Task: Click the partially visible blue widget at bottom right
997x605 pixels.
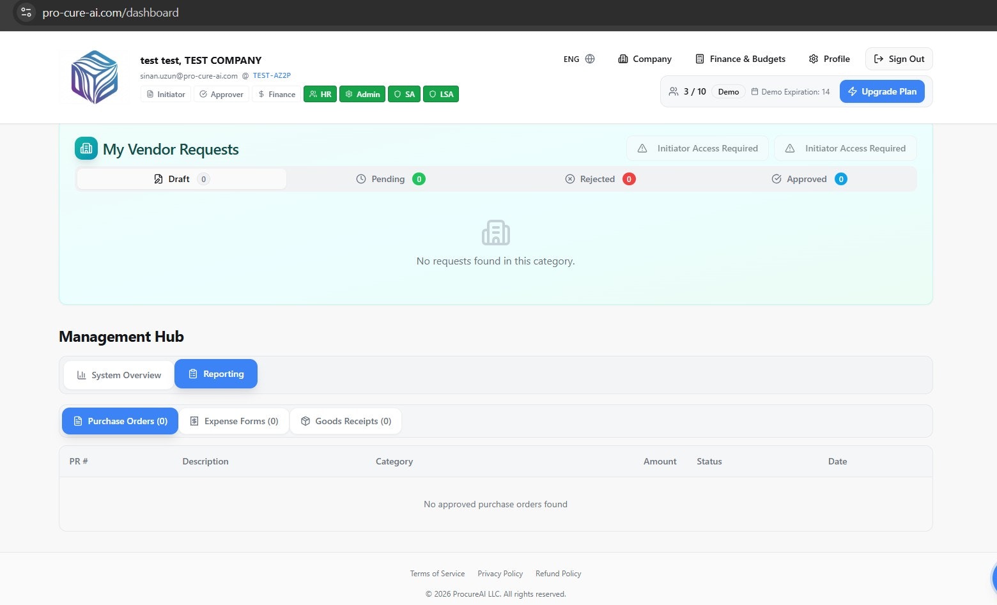Action: pos(994,578)
